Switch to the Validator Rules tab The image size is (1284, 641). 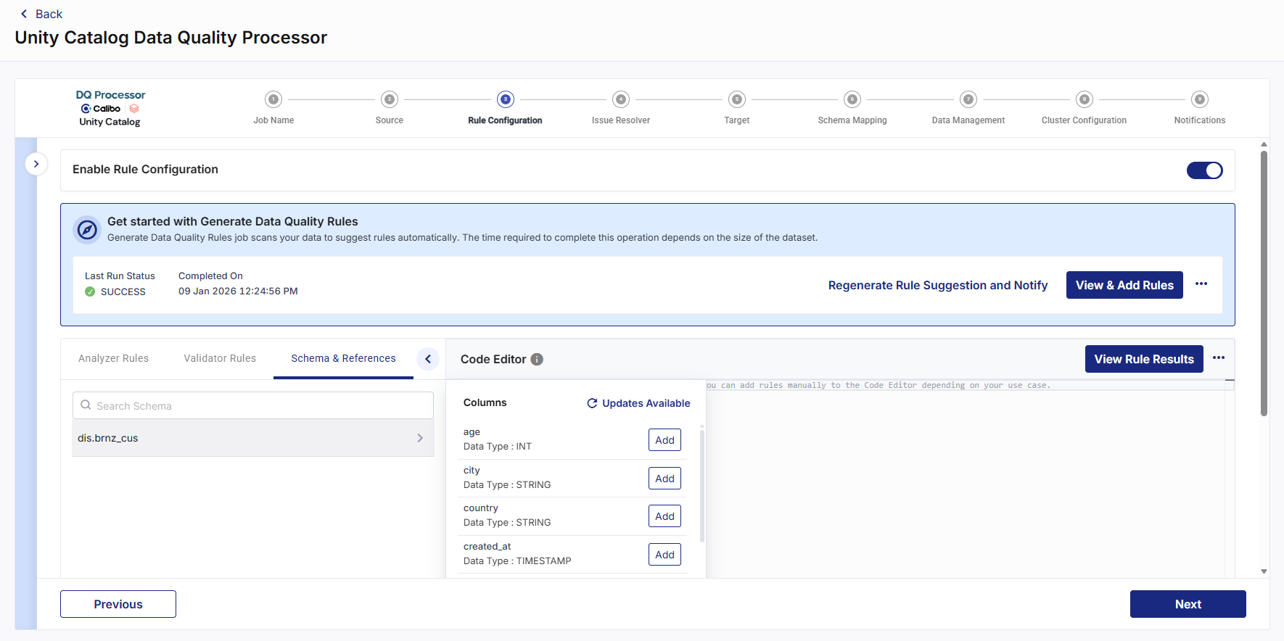(220, 358)
